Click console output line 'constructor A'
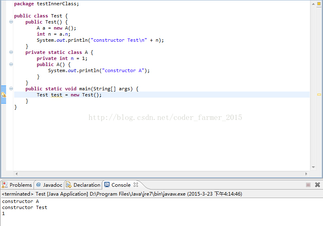 [20, 201]
